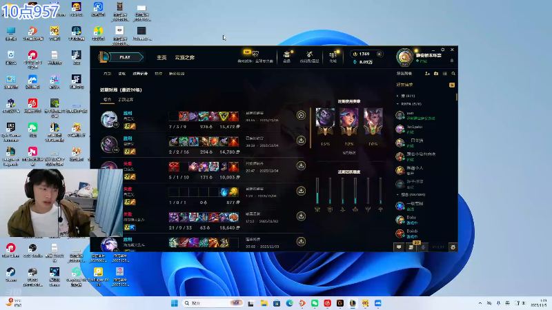Open Epic Games Launcher desktop shortcut
This screenshot has height=310, width=552.
10,132
